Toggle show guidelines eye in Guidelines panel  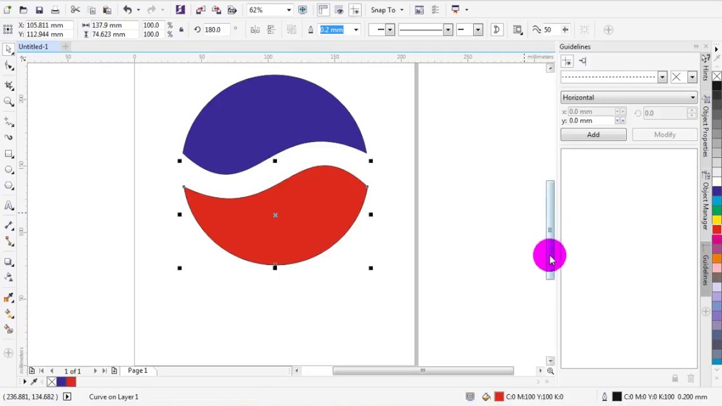[x=567, y=61]
